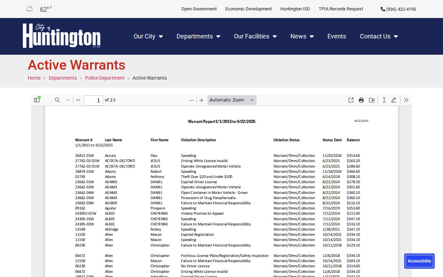Zoom out the PDF document
Screen dimensions: 443x277
(191, 100)
